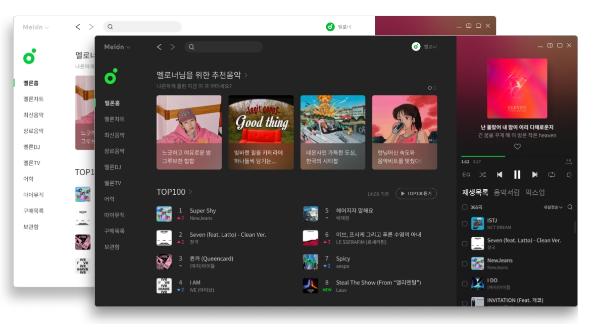Click the 헤어지자 말해요 song title
The height and width of the screenshot is (324, 599).
pos(355,210)
